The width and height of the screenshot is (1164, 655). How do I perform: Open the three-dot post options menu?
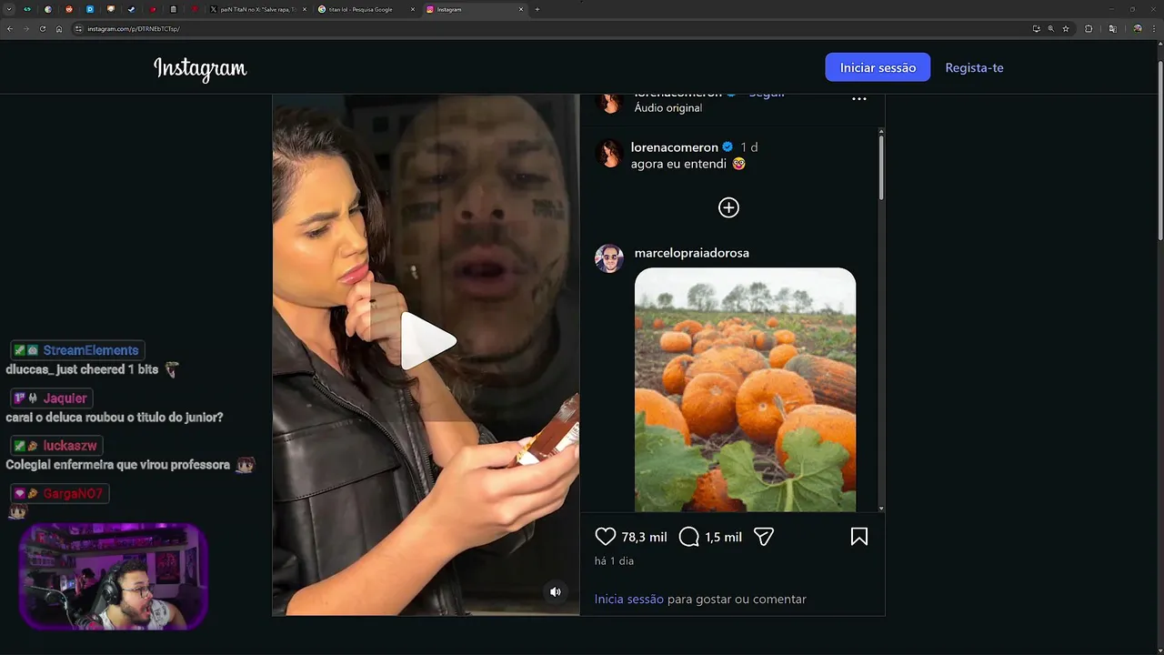click(858, 98)
